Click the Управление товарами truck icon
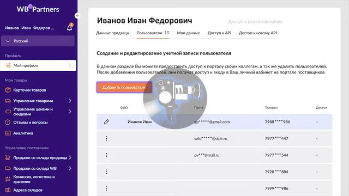Image resolution: width=349 pixels, height=196 pixels. (x=8, y=101)
